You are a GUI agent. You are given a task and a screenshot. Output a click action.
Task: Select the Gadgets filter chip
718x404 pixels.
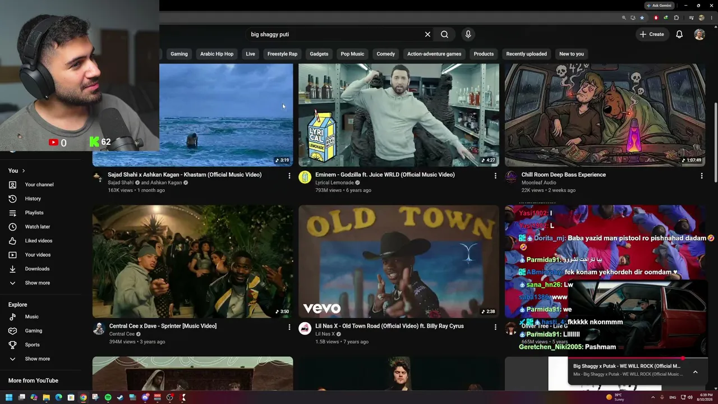pyautogui.click(x=319, y=54)
